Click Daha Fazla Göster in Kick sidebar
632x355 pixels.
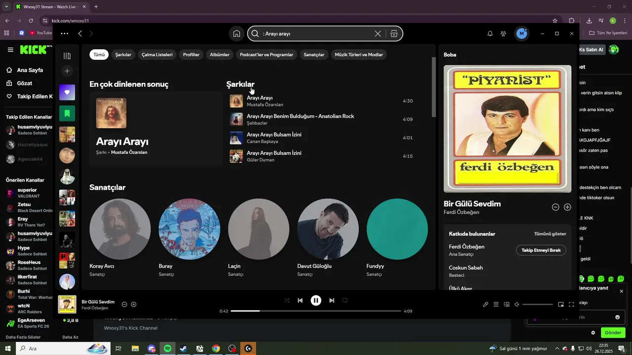point(23,337)
